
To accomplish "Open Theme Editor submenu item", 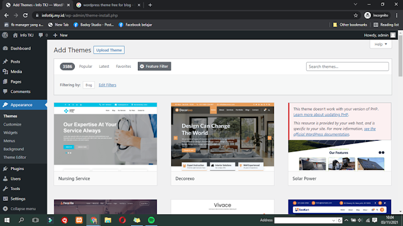I will (15, 157).
